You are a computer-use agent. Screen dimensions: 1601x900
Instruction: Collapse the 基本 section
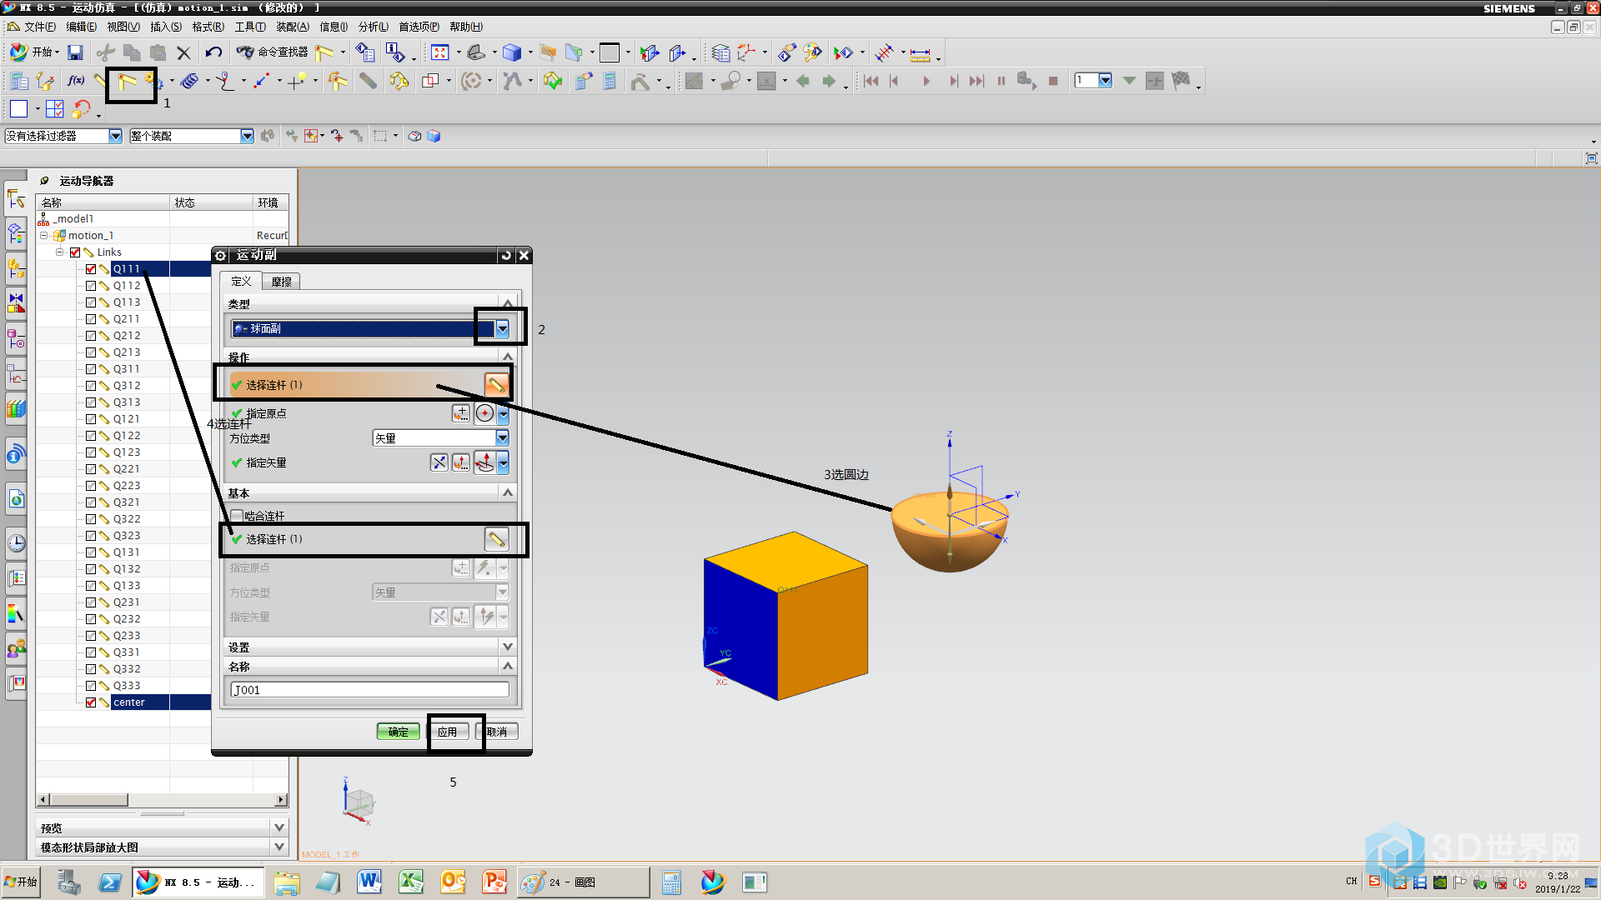click(x=507, y=493)
